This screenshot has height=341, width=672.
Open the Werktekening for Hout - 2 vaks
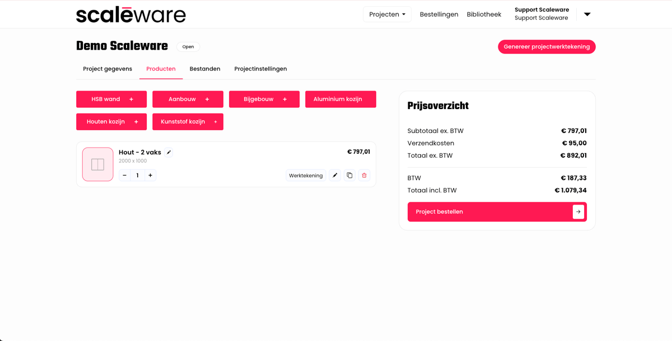tap(306, 176)
